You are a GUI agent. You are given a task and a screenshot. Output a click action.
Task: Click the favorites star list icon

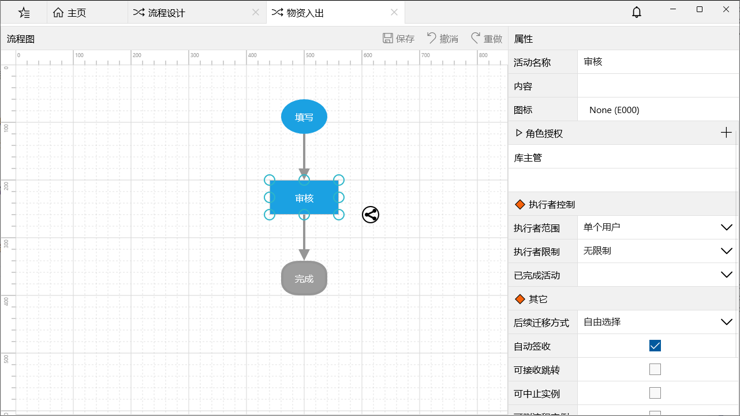(x=24, y=13)
